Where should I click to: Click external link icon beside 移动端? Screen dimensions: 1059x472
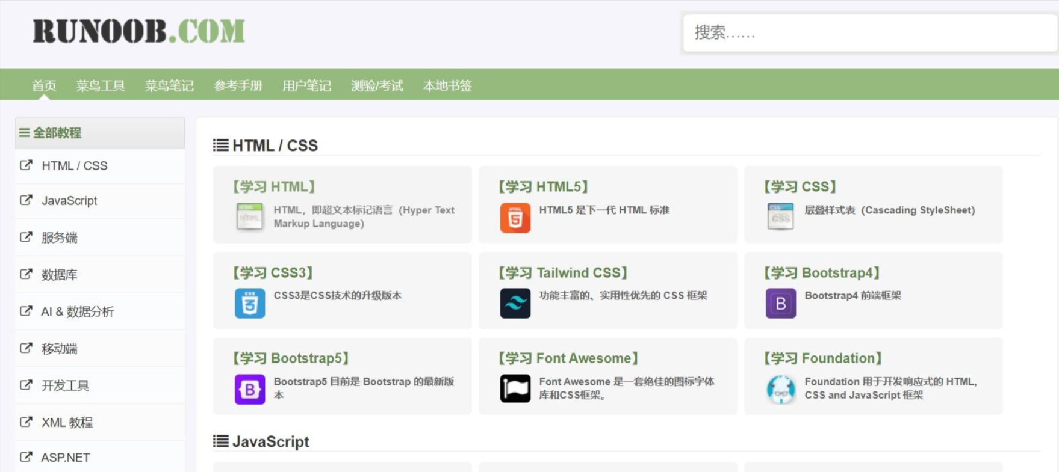pos(26,348)
